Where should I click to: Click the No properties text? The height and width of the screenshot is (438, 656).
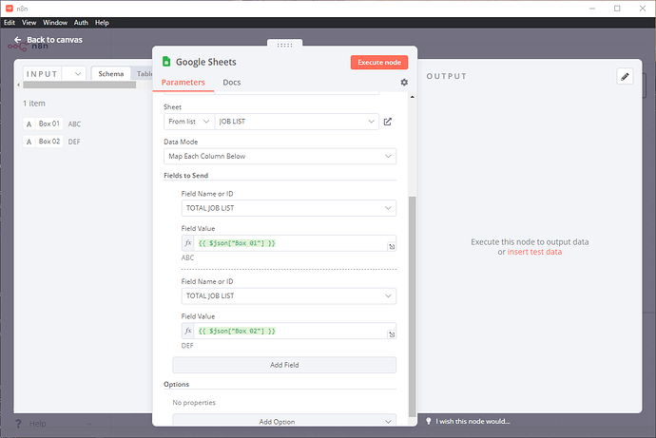[194, 403]
